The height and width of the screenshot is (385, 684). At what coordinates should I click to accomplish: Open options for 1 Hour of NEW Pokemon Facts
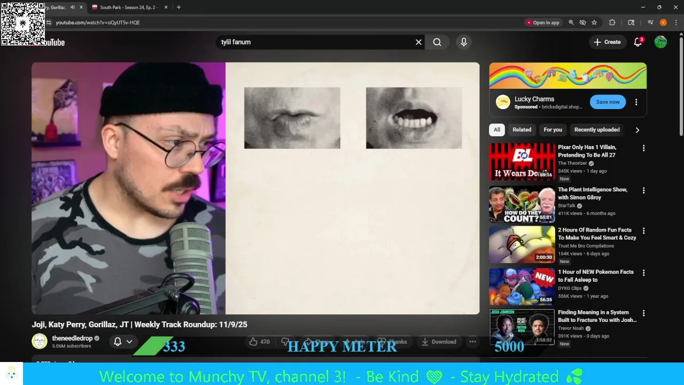[x=643, y=273]
